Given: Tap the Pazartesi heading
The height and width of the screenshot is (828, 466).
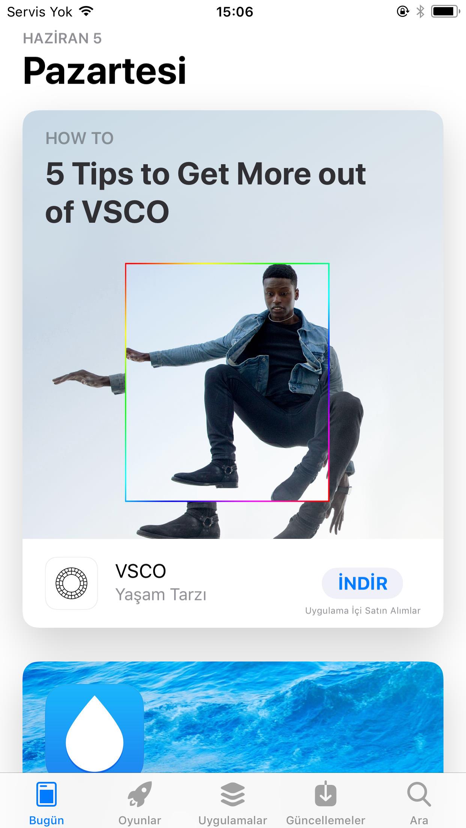Looking at the screenshot, I should click(105, 70).
